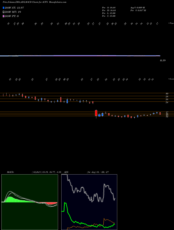Select the 'DOW MT: 19' label
Viewport: 174px width, 230px height.
point(13,12)
